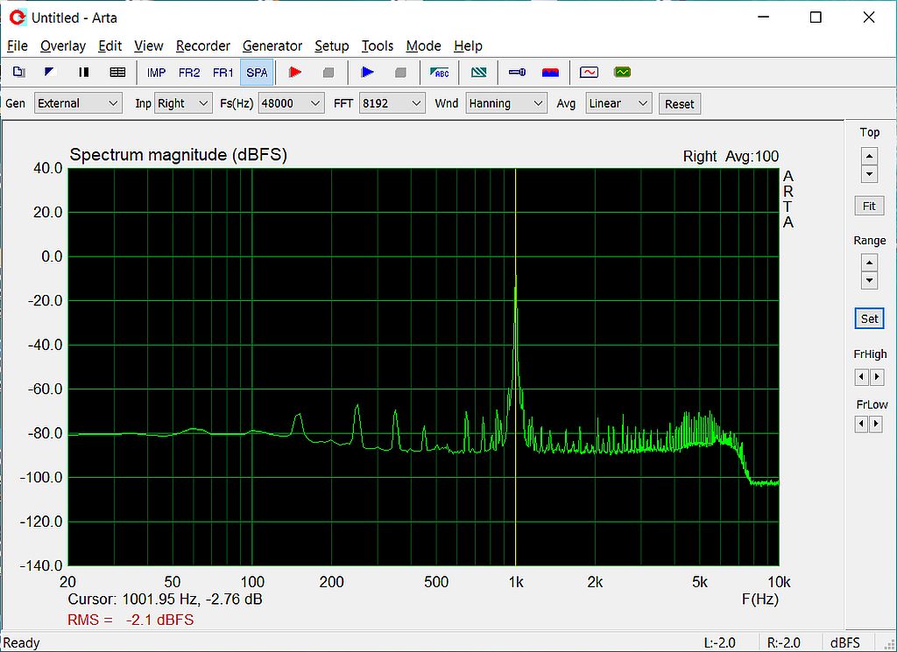
Task: Click the FrHigh right arrow
Action: pos(877,377)
